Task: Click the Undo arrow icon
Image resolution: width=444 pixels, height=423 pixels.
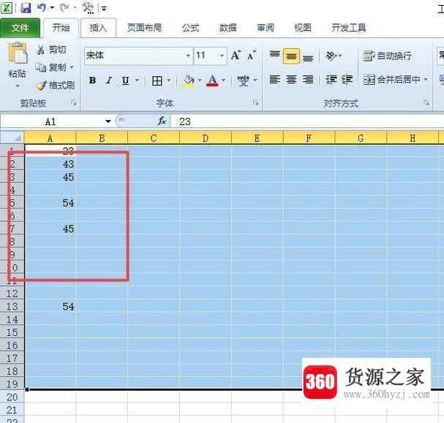Action: pyautogui.click(x=42, y=7)
